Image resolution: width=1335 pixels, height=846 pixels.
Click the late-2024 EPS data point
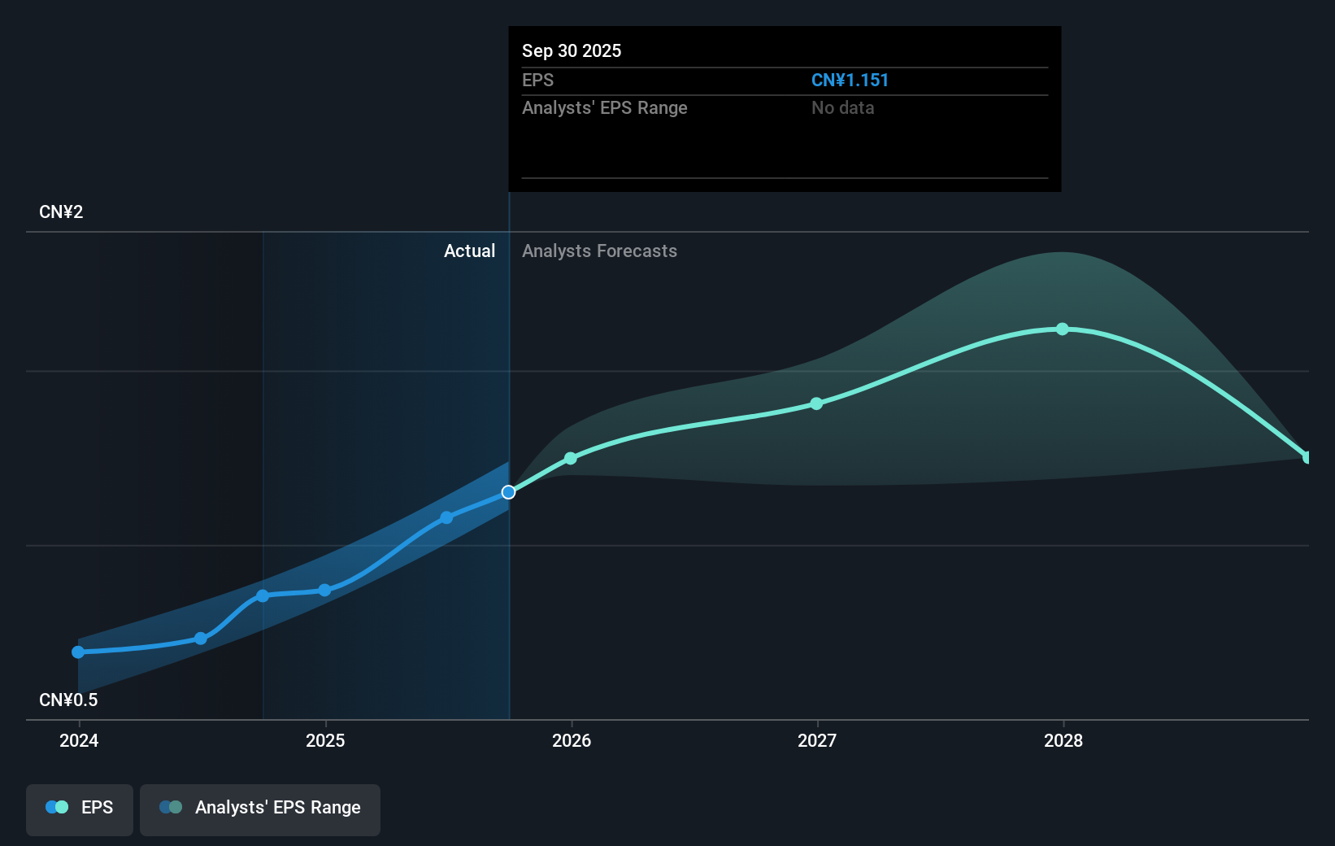(x=263, y=596)
